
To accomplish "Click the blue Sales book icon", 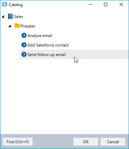I will point(10,16).
